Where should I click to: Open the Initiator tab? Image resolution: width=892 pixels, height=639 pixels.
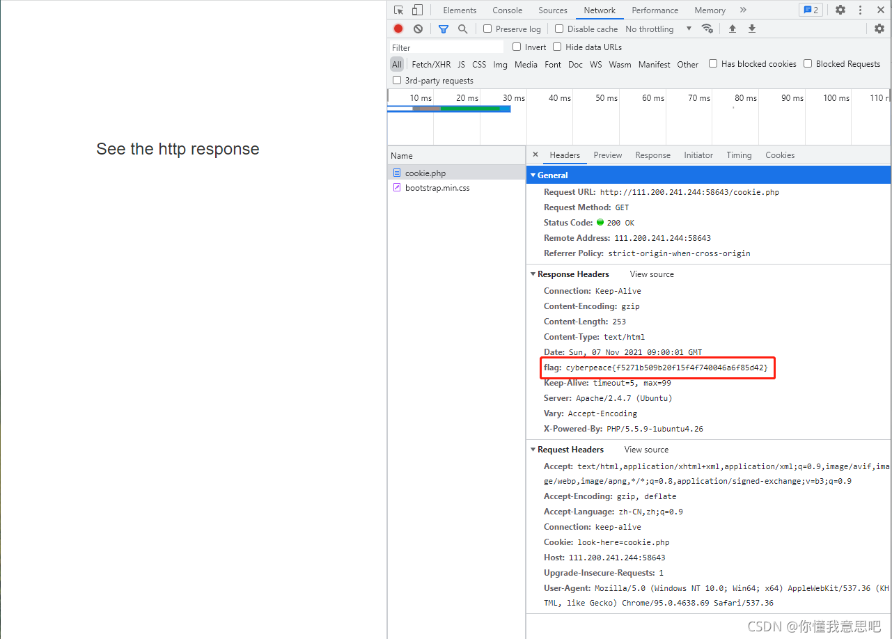click(698, 155)
